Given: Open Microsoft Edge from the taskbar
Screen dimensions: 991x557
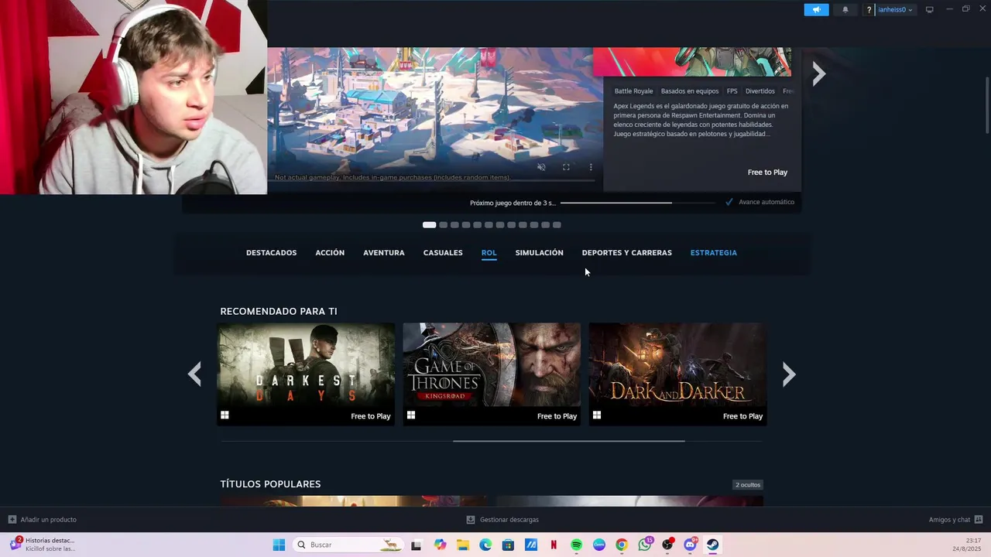Looking at the screenshot, I should (x=485, y=545).
